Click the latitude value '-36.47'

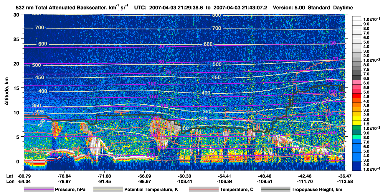point(345,176)
